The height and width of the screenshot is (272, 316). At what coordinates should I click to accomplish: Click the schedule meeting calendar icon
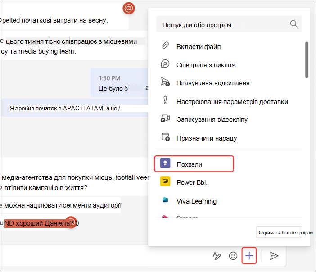166,137
